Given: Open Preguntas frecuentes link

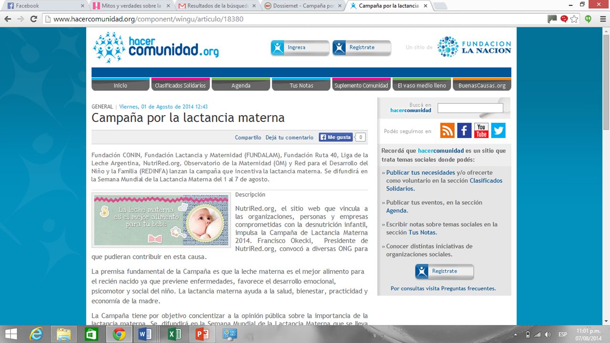Looking at the screenshot, I should click(x=468, y=289).
